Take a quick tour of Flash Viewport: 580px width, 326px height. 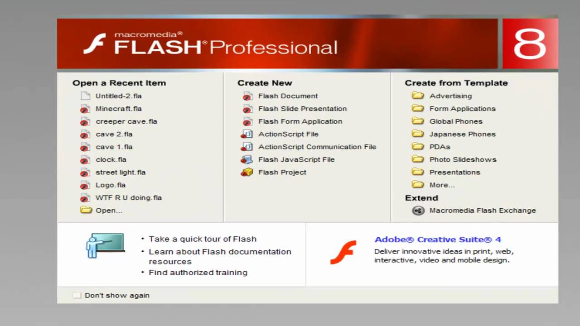203,239
